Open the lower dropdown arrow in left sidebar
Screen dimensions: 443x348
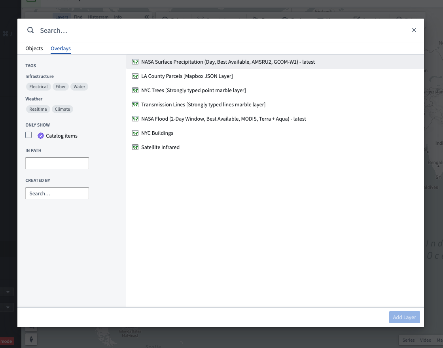click(8, 307)
